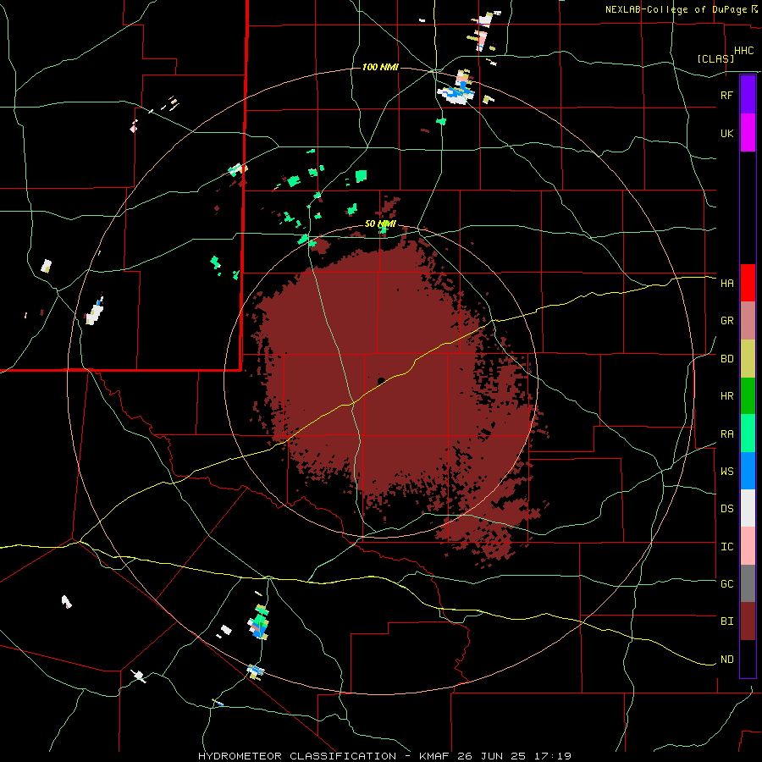762x762 pixels.
Task: Click the BI biological brown swatch
Action: point(748,621)
